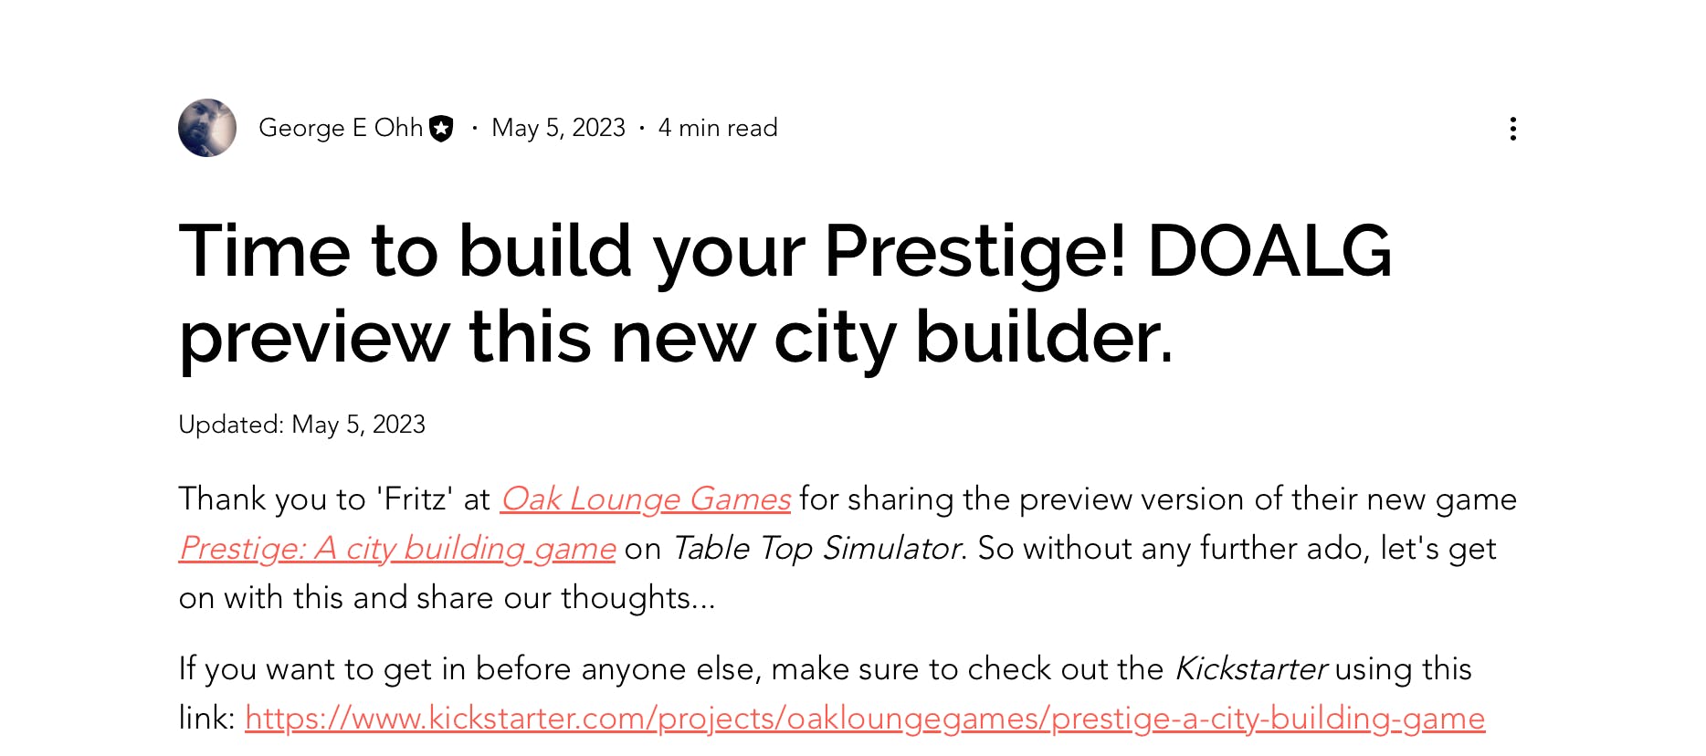Viewport: 1706px width, 756px height.
Task: Click the writer badge icon beside the author name
Action: coord(442,129)
